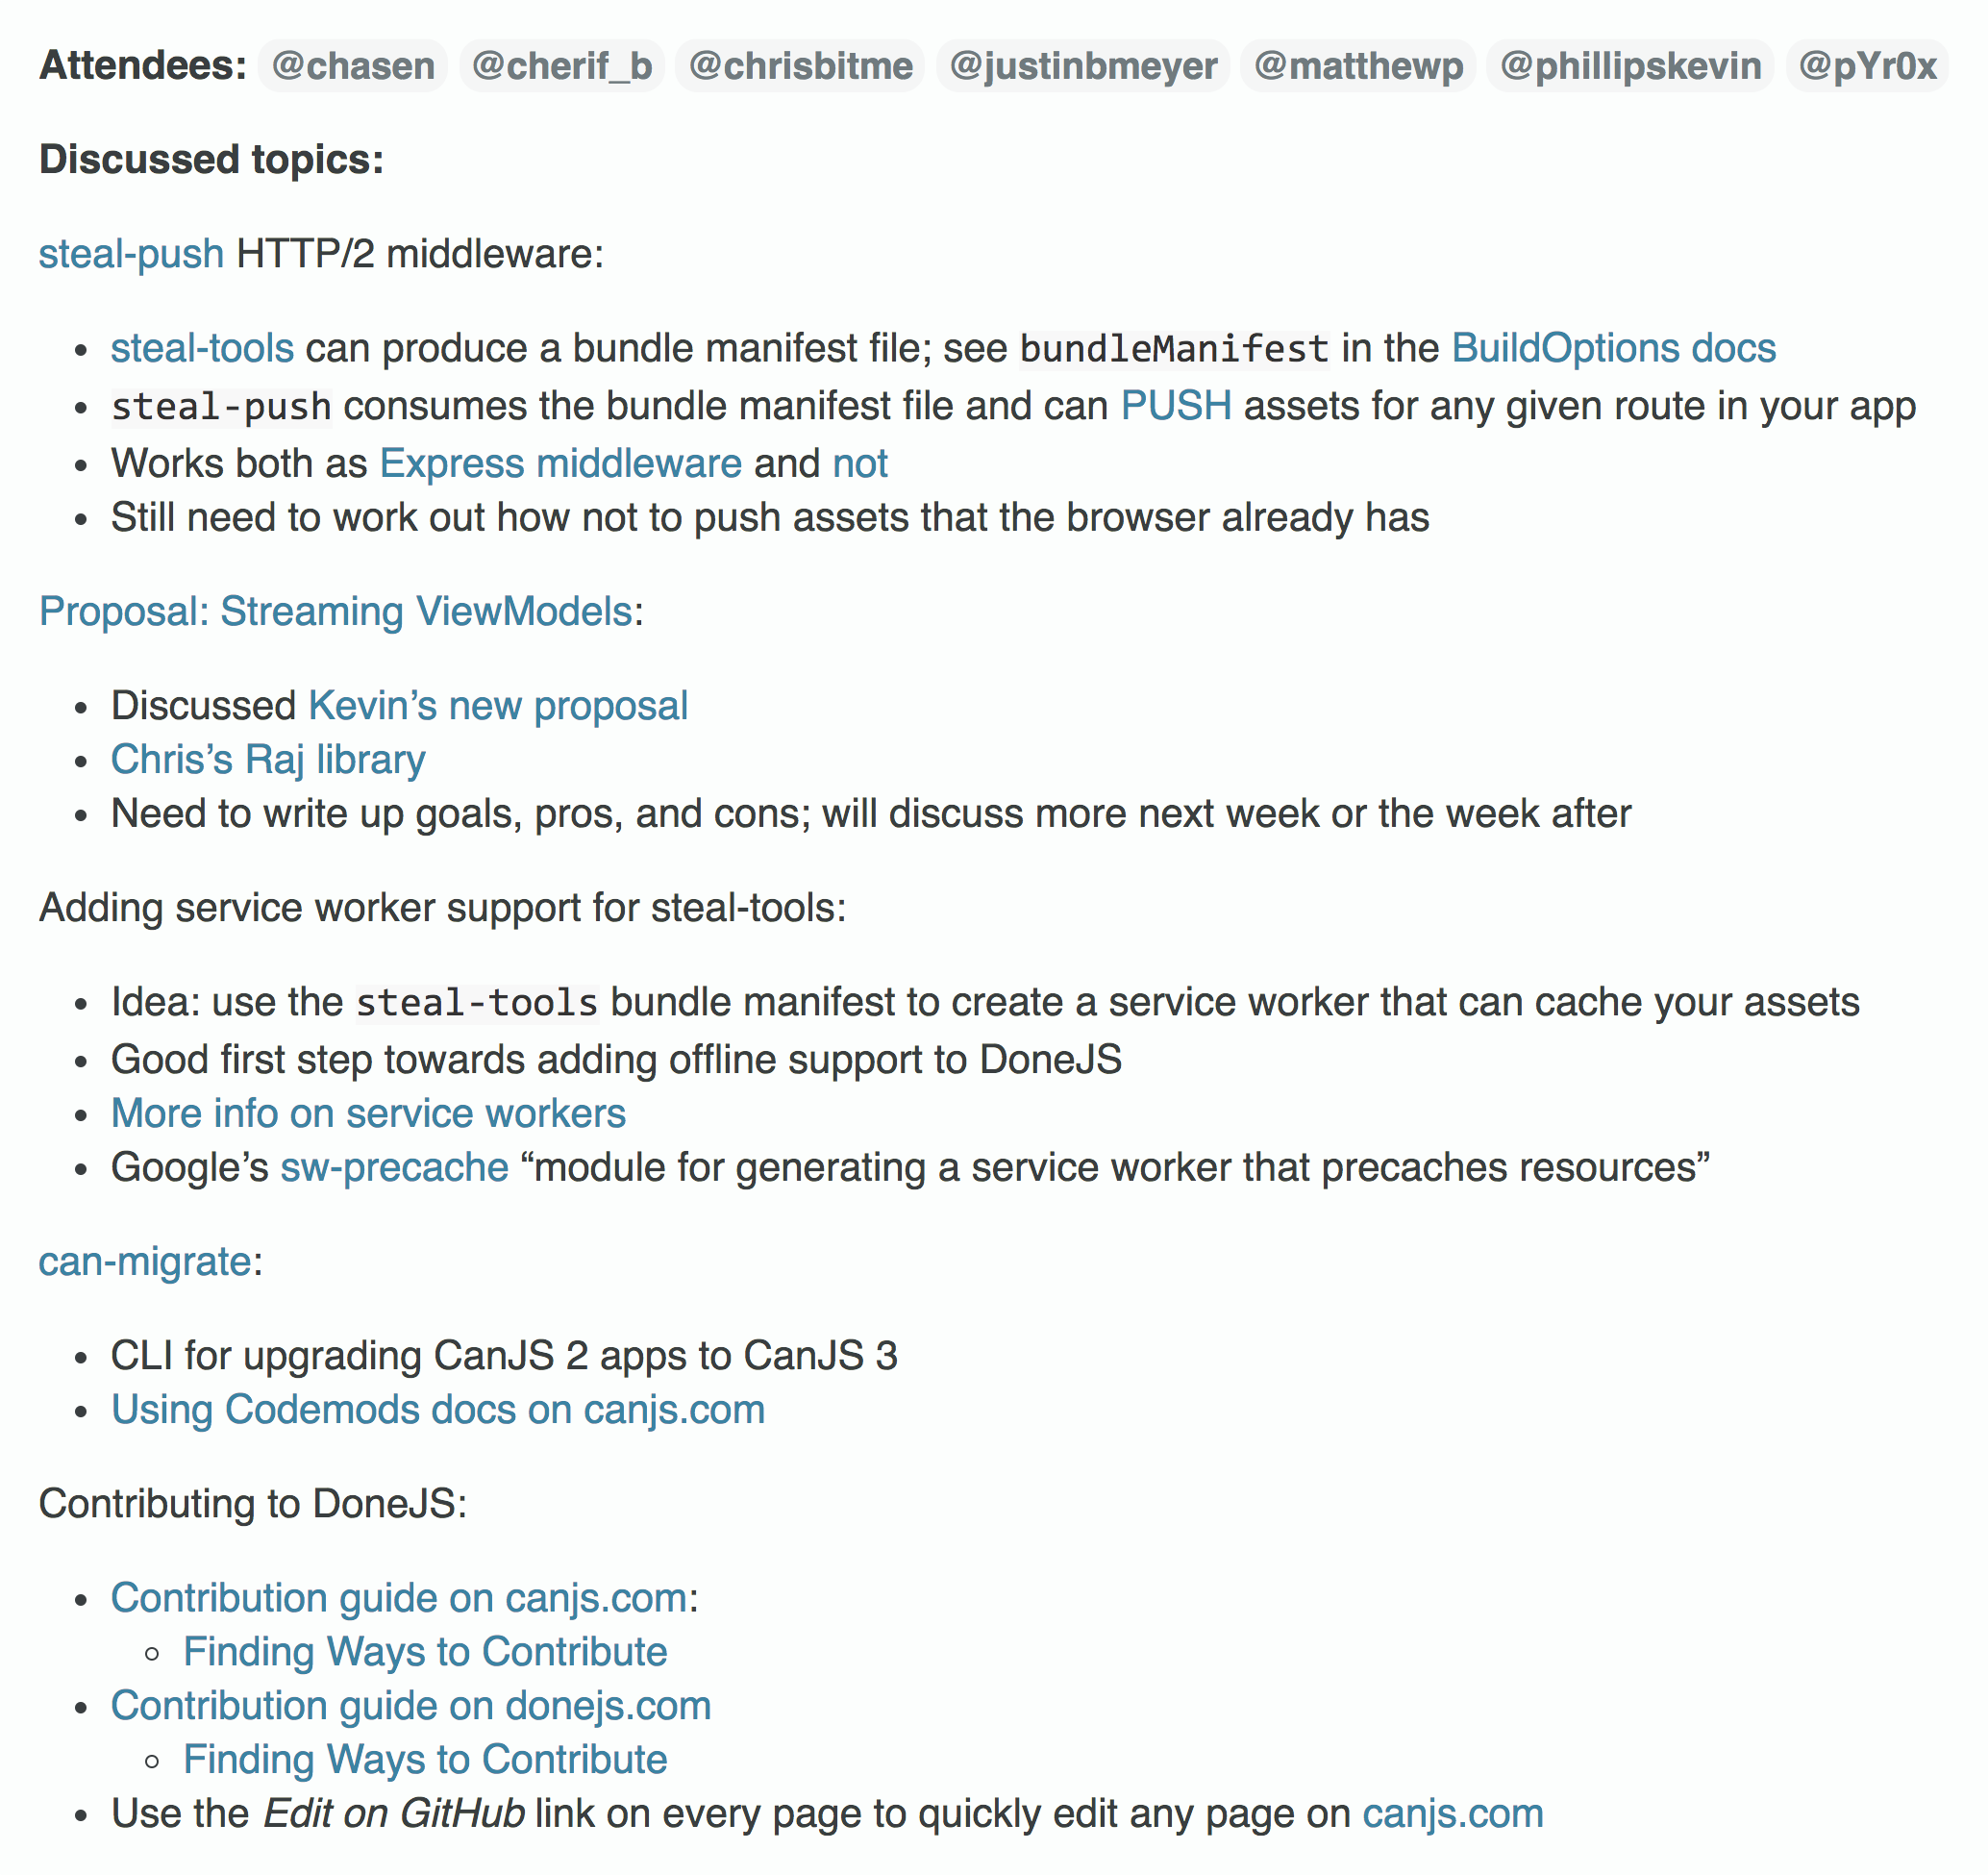Click the sw-precache link

pyautogui.click(x=395, y=1168)
